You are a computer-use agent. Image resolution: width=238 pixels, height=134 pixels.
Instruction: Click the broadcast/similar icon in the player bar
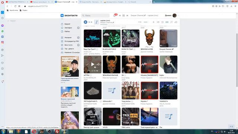(x=167, y=22)
